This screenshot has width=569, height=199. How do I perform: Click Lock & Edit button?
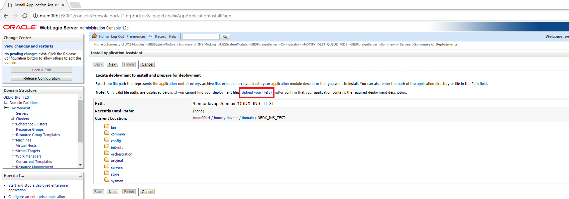click(x=41, y=70)
